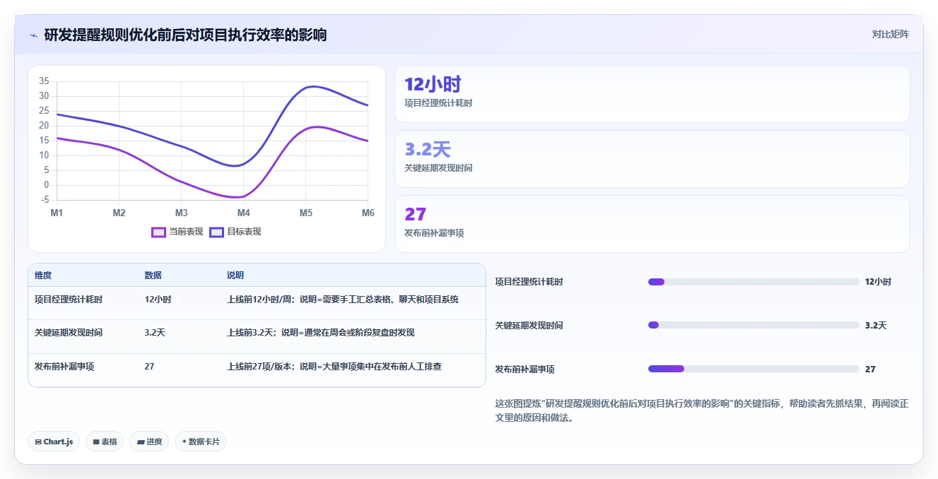Click 关键延期发现时间 progress bar label
This screenshot has width=938, height=479.
click(529, 326)
